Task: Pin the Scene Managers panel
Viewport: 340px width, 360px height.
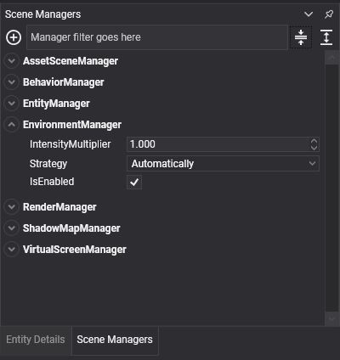Action: coord(329,14)
